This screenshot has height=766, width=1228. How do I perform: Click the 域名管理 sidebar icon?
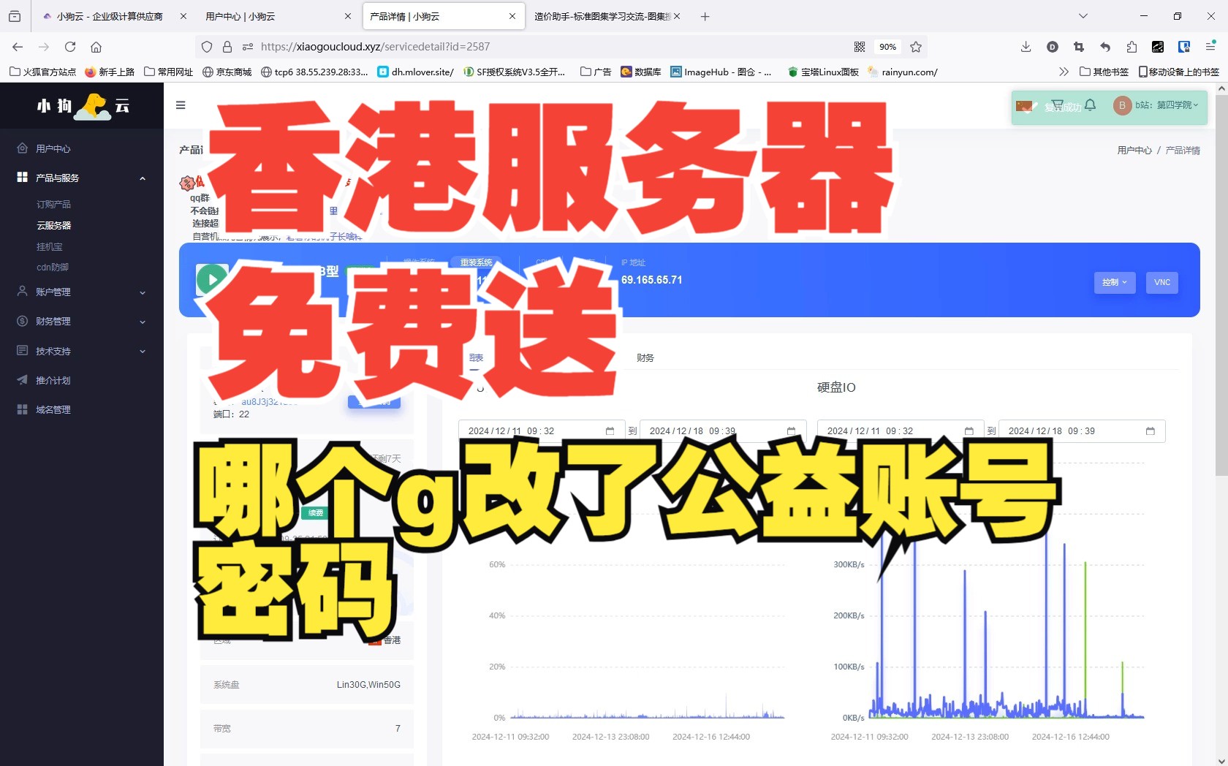tap(22, 409)
